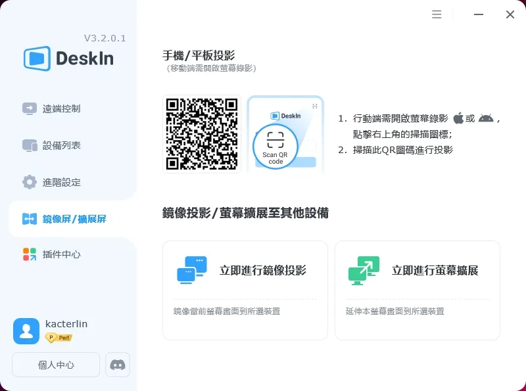
Task: Click heading 手機/平板投影
Action: click(x=199, y=55)
